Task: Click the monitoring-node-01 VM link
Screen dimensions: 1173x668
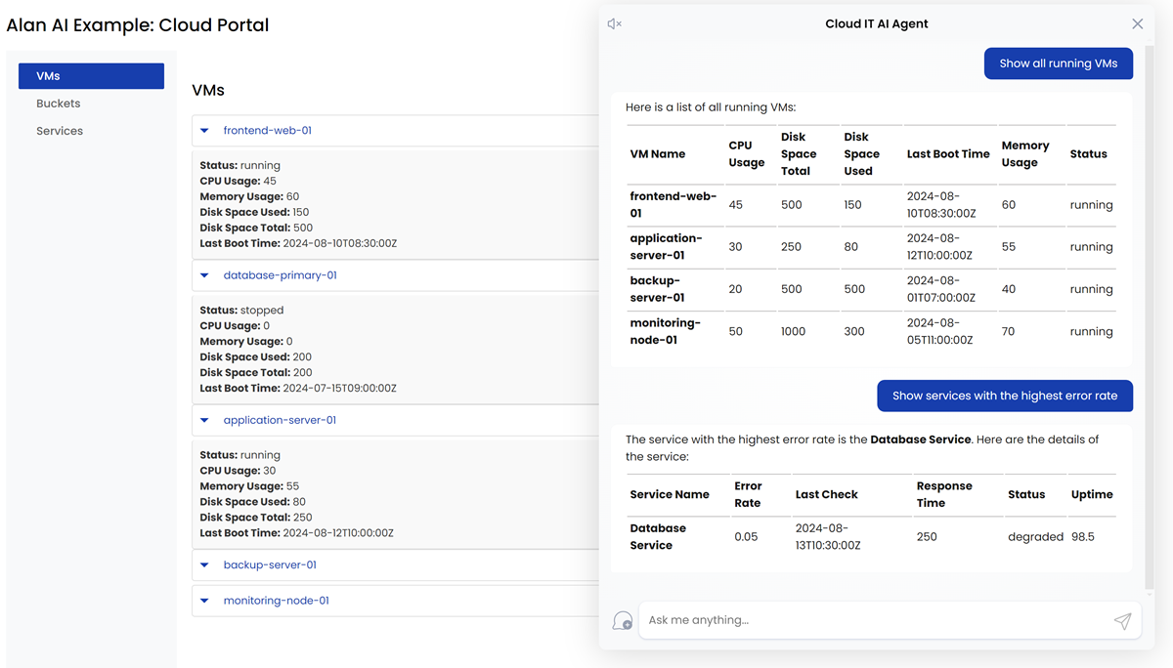Action: point(276,601)
